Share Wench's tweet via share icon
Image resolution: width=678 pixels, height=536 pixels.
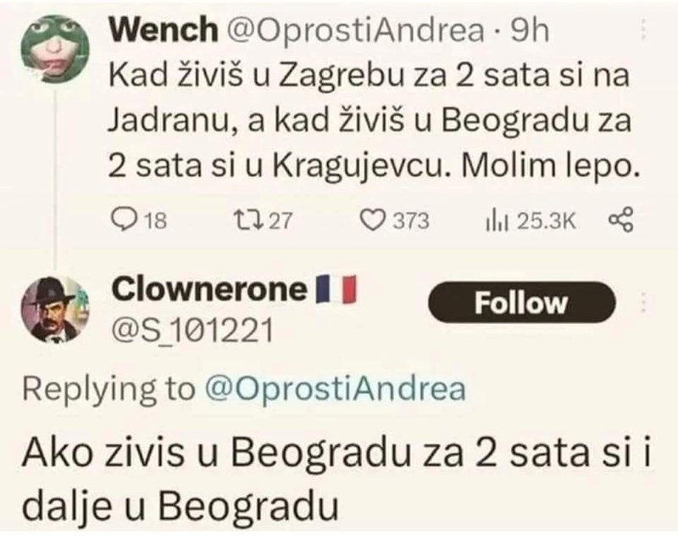point(621,220)
